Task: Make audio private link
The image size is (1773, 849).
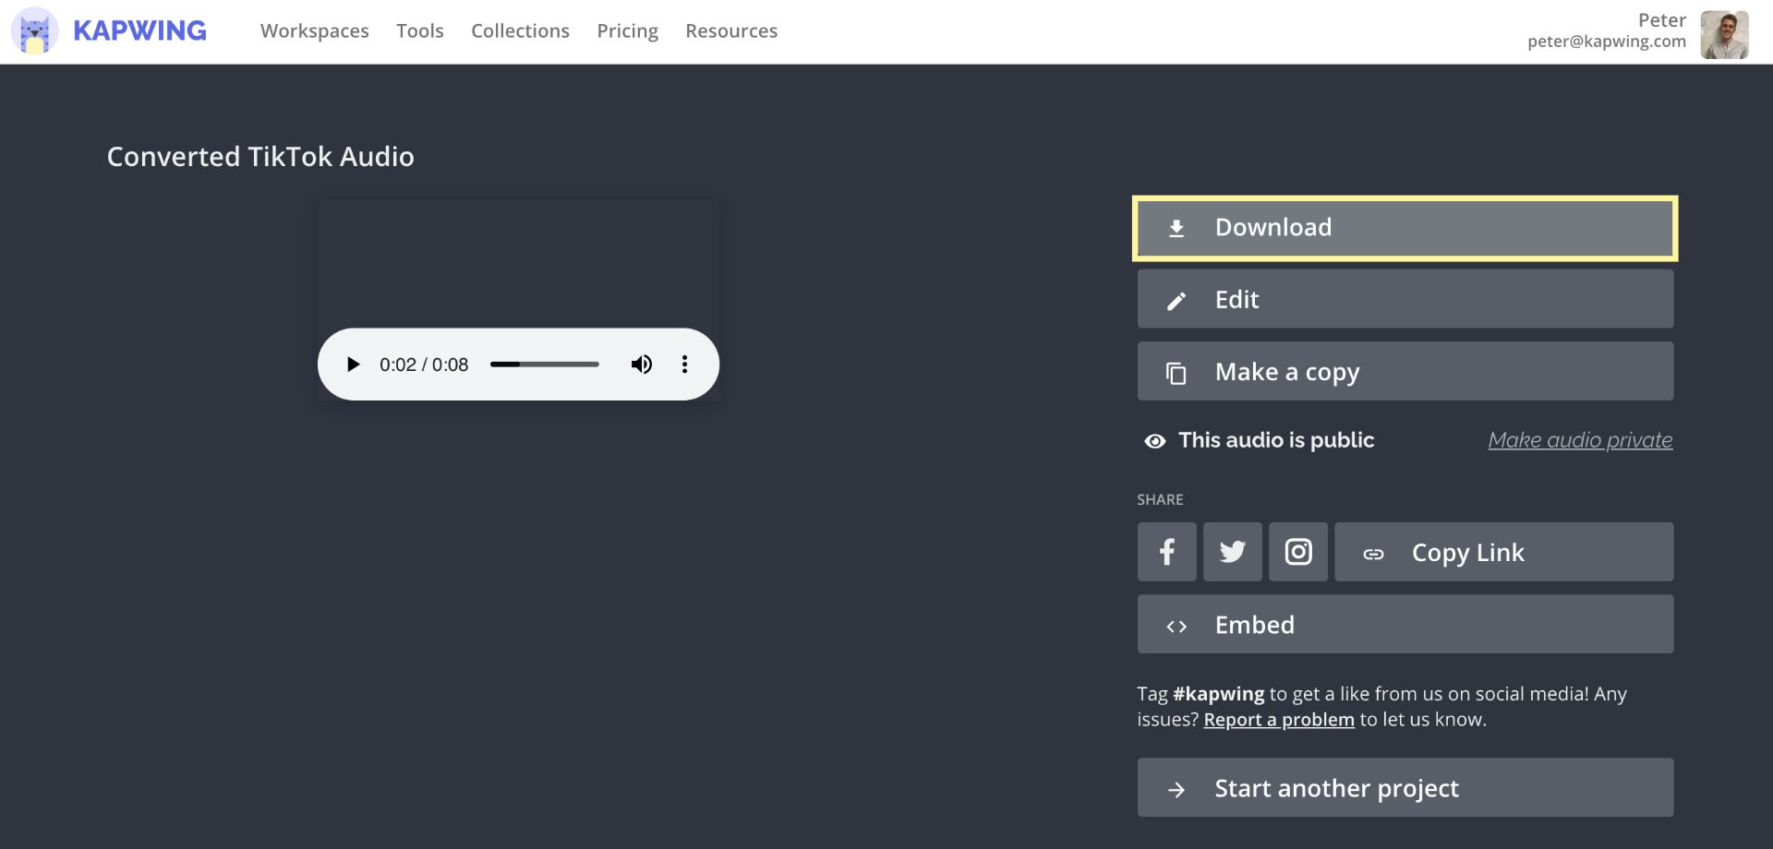Action: [1580, 440]
